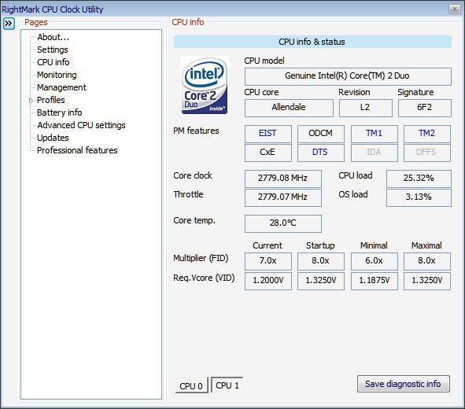
Task: Click the CPU model field
Action: pos(348,76)
